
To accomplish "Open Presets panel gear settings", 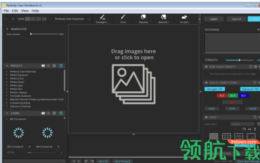I will [54, 66].
